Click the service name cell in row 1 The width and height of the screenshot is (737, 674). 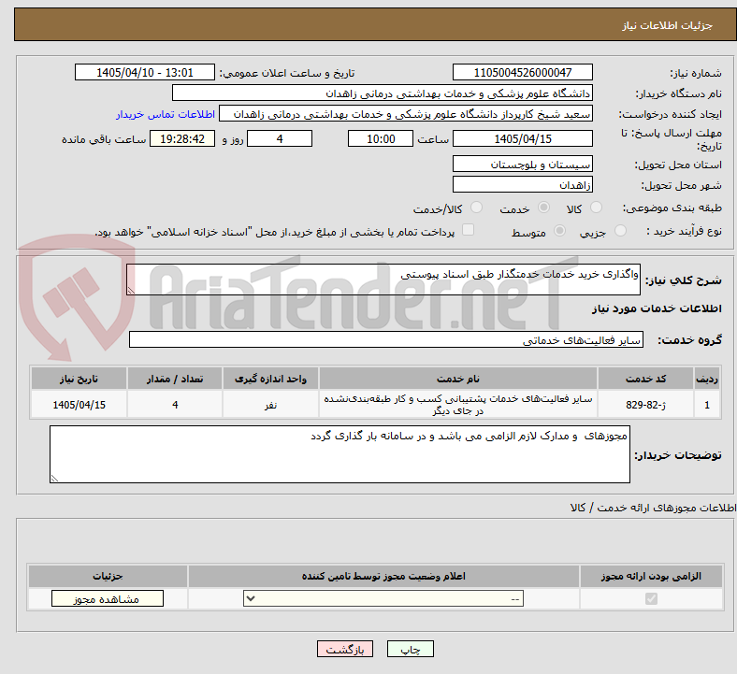[457, 405]
